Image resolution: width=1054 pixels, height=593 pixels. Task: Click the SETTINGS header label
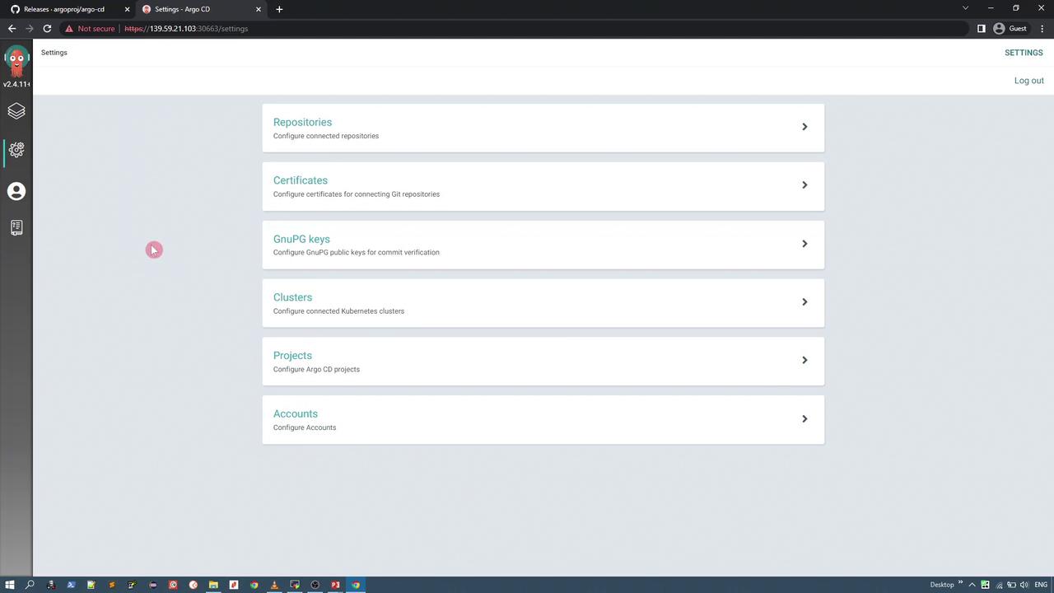1024,53
